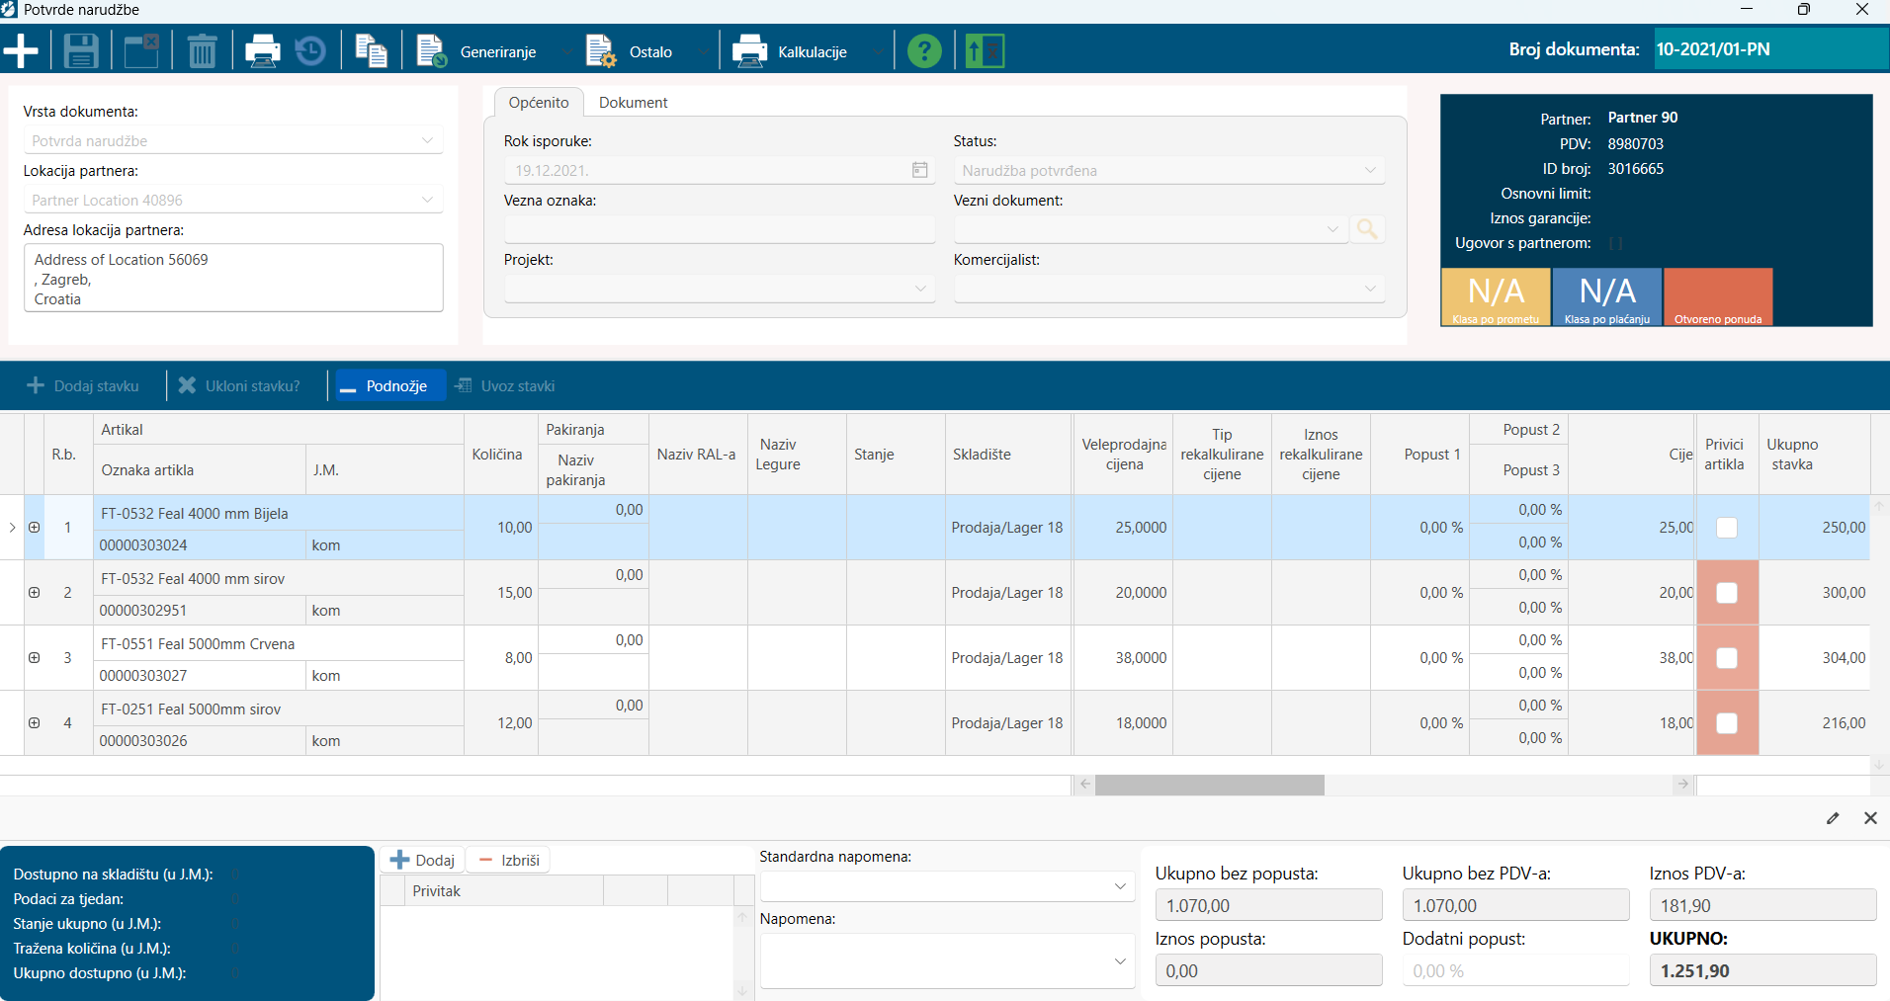Click the Uvoz stavki import icon
This screenshot has width=1890, height=1001.
pos(463,385)
